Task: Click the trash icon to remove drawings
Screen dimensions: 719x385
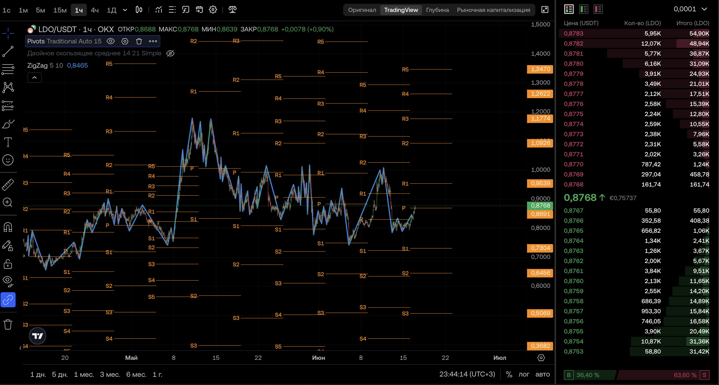Action: click(x=8, y=324)
